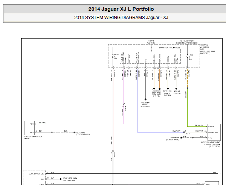The width and height of the screenshot is (226, 185).
Task: Click the 'BRN/GRN' label at VBATT pin 1
Action: (x=199, y=125)
